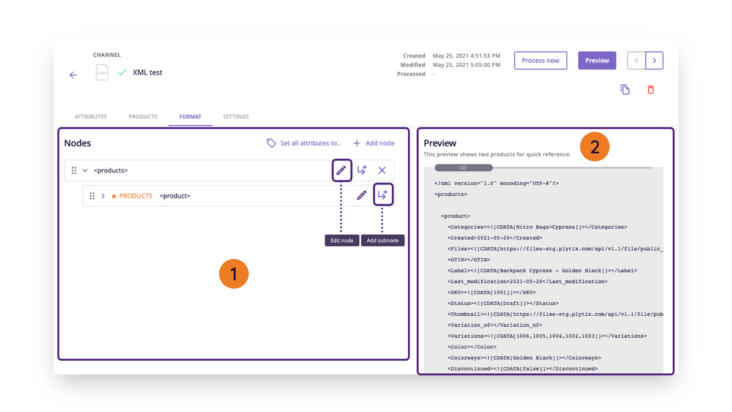
Task: Grab drag handle of products node
Action: [74, 170]
